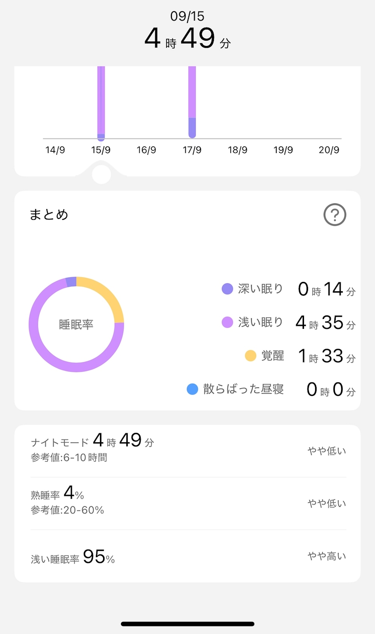Tap the light sleep violet legend dot
The width and height of the screenshot is (375, 634).
pos(228,322)
